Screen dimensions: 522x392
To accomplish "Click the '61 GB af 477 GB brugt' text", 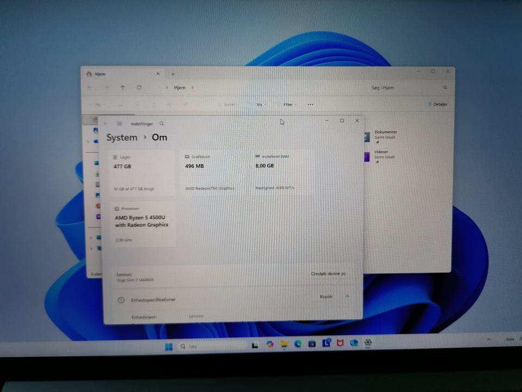I will pyautogui.click(x=134, y=189).
